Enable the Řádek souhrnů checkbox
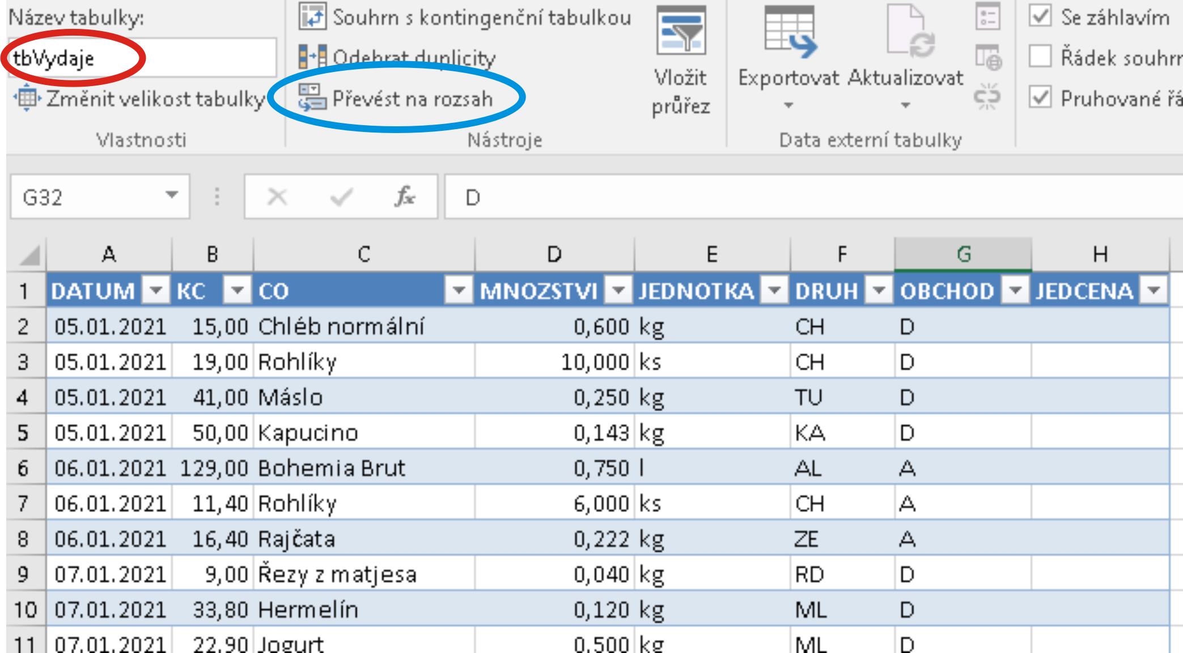 click(x=1040, y=57)
